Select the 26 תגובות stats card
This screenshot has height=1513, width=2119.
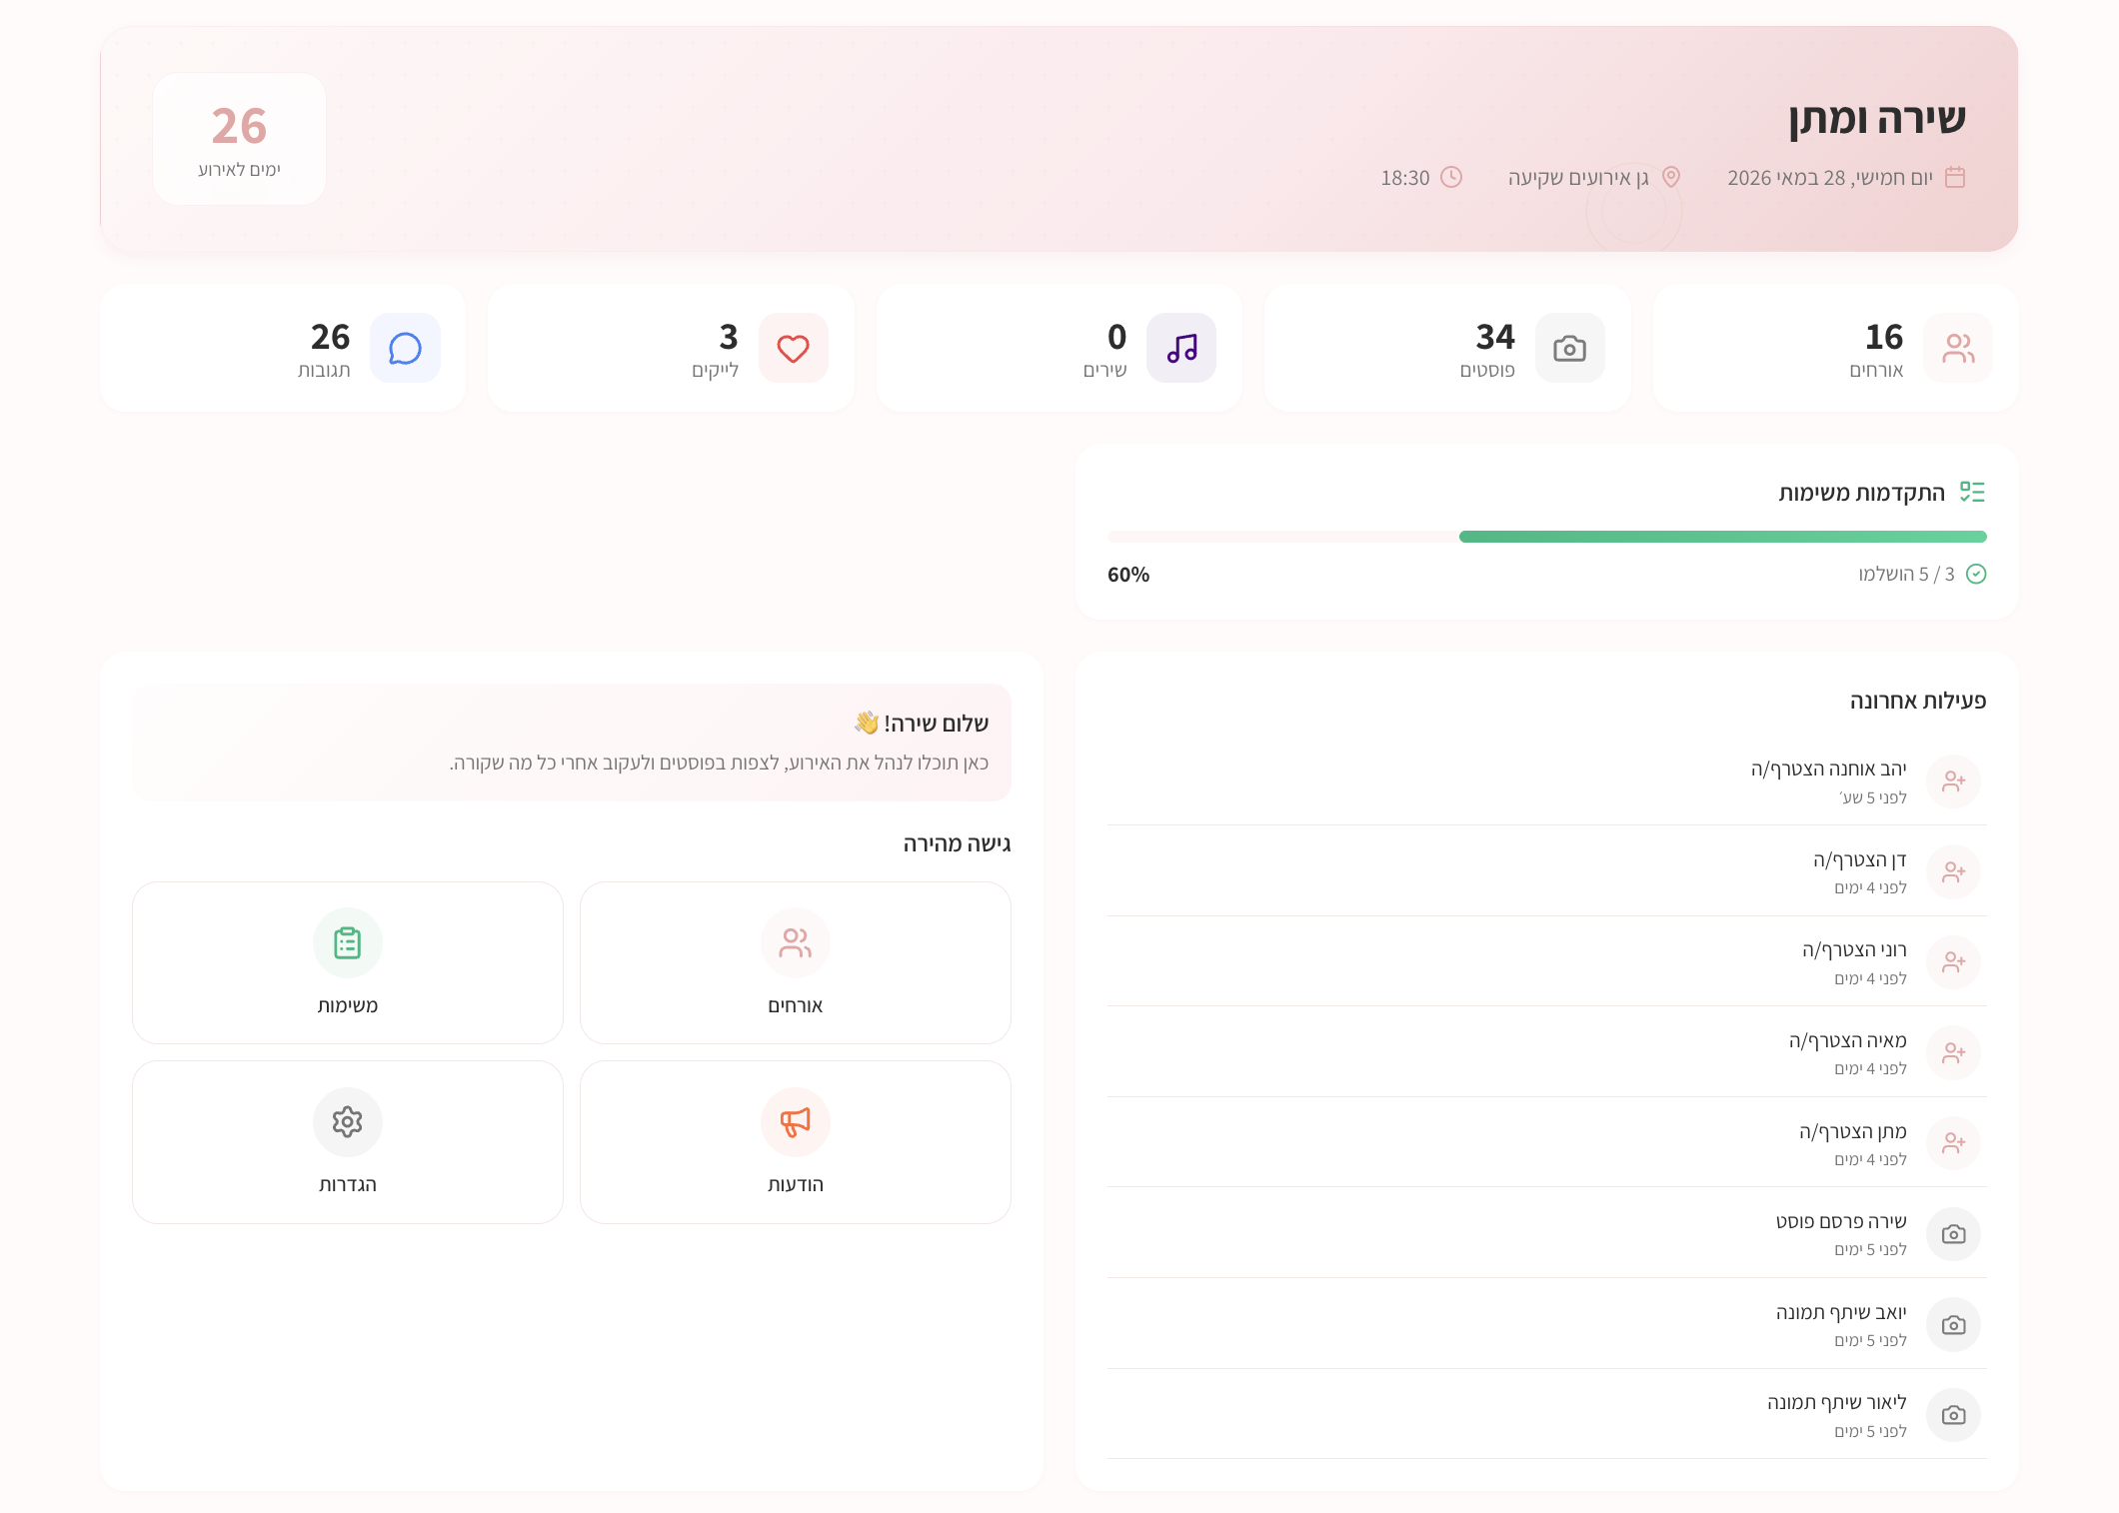tap(283, 348)
